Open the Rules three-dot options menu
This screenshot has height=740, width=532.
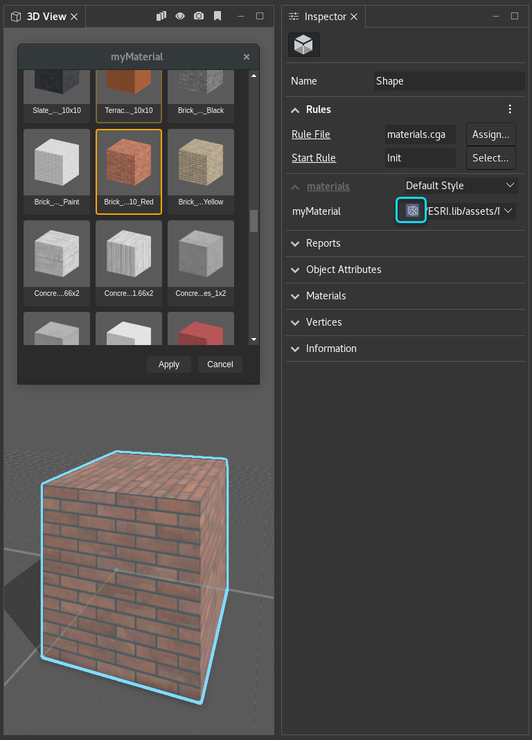(510, 109)
